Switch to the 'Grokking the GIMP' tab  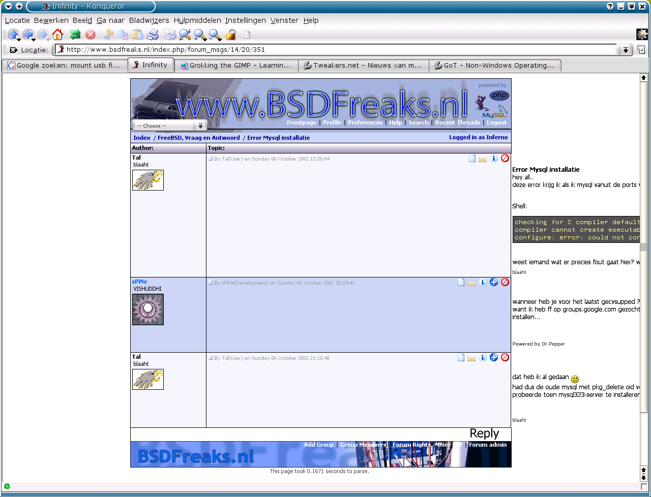click(x=236, y=66)
